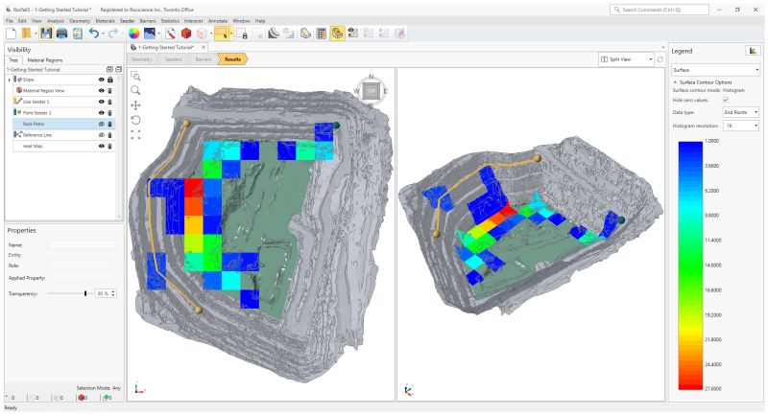Adjust the Transparency slider handle
768x415 pixels.
85,293
